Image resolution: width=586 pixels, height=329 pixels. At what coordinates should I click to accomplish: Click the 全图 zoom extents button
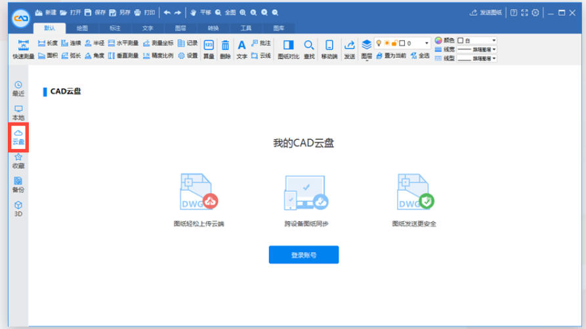225,12
